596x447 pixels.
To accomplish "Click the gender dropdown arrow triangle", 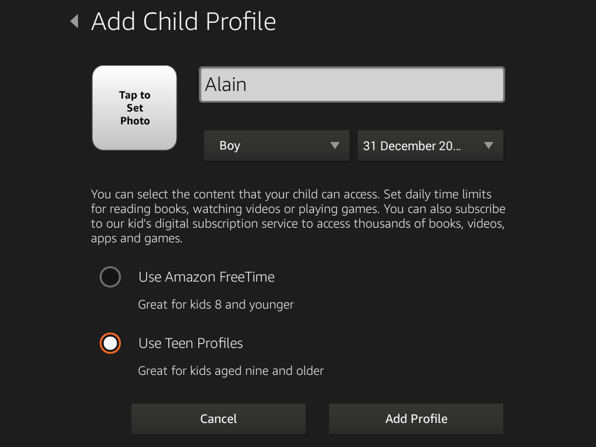I will point(335,145).
